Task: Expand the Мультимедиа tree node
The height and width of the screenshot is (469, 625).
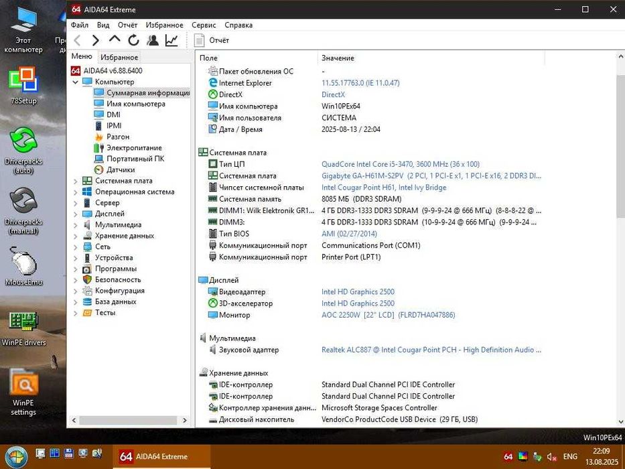Action: (x=75, y=225)
